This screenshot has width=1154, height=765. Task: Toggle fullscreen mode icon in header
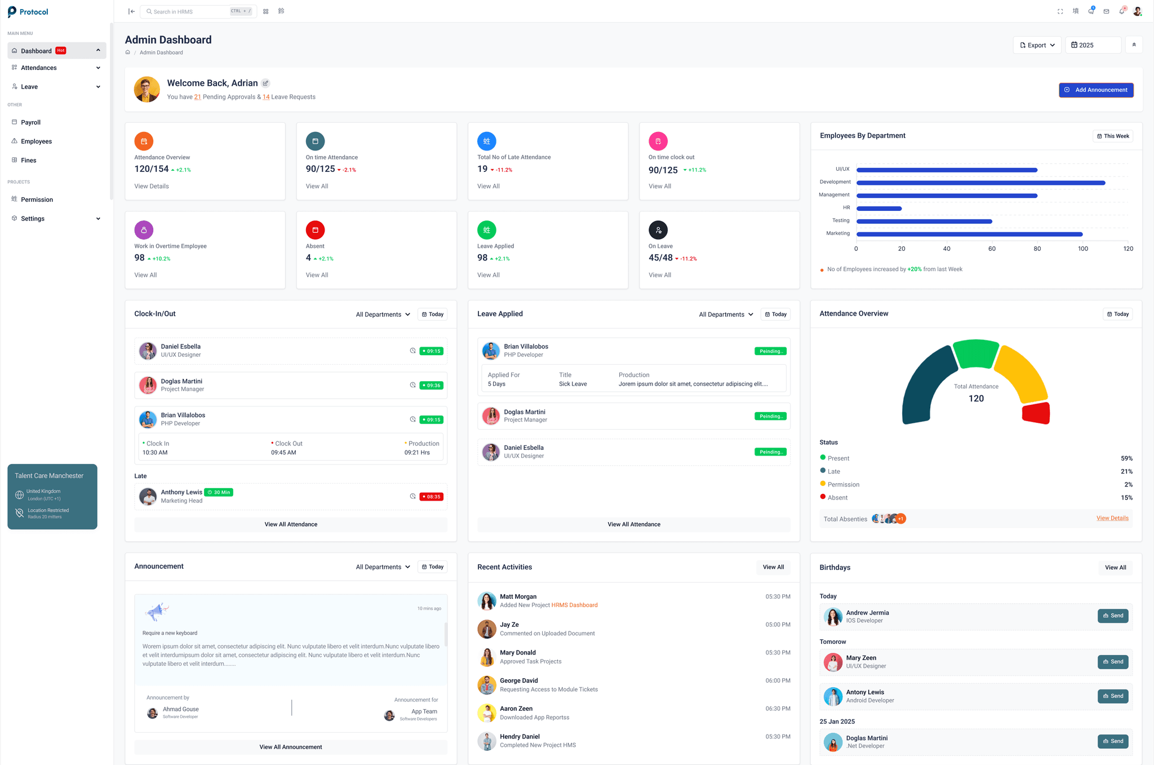tap(1060, 11)
